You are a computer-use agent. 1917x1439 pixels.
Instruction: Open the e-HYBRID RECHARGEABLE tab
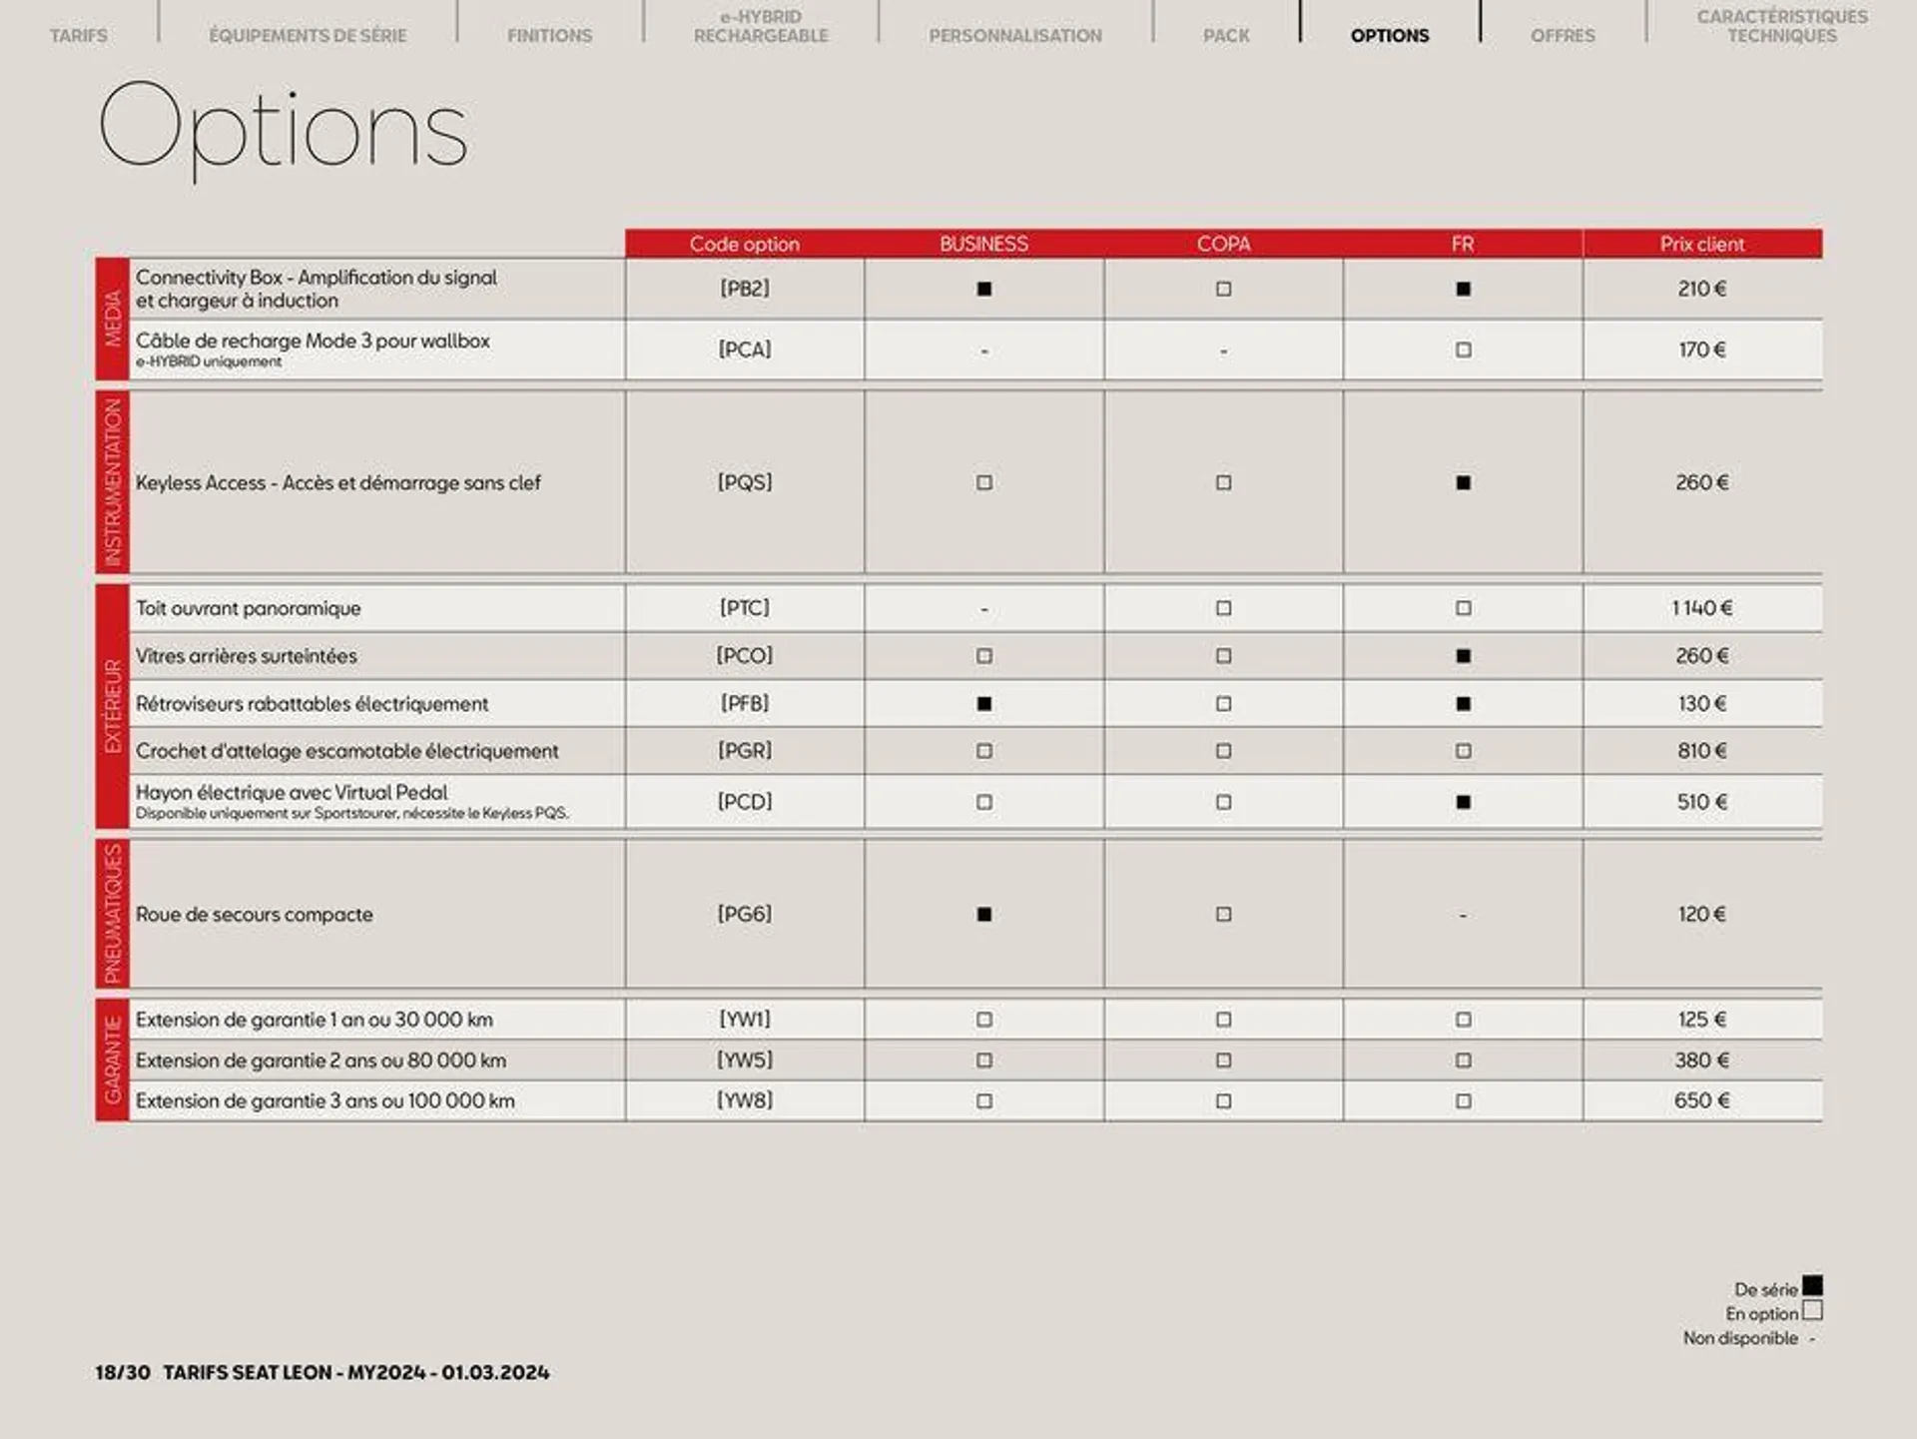click(761, 26)
